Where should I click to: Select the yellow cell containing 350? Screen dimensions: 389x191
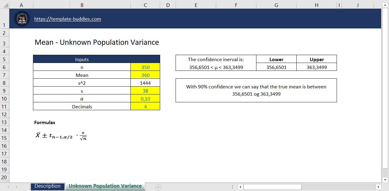point(145,67)
